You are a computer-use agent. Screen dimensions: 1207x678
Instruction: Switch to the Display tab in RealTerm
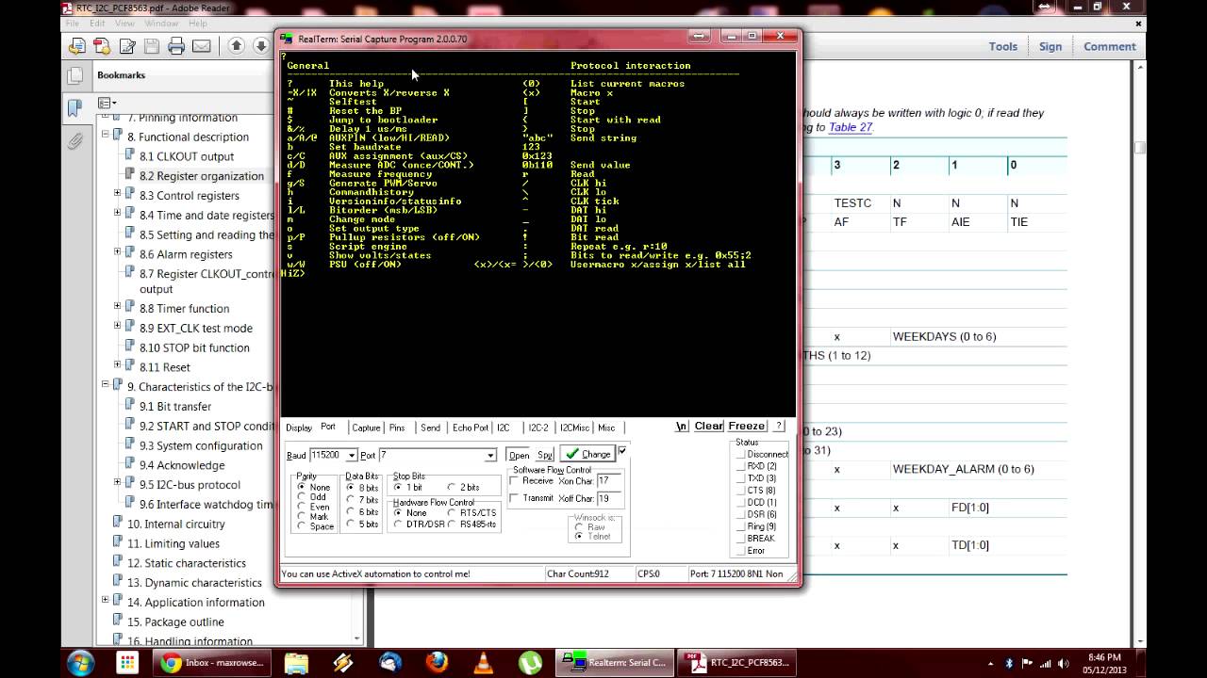pos(299,428)
